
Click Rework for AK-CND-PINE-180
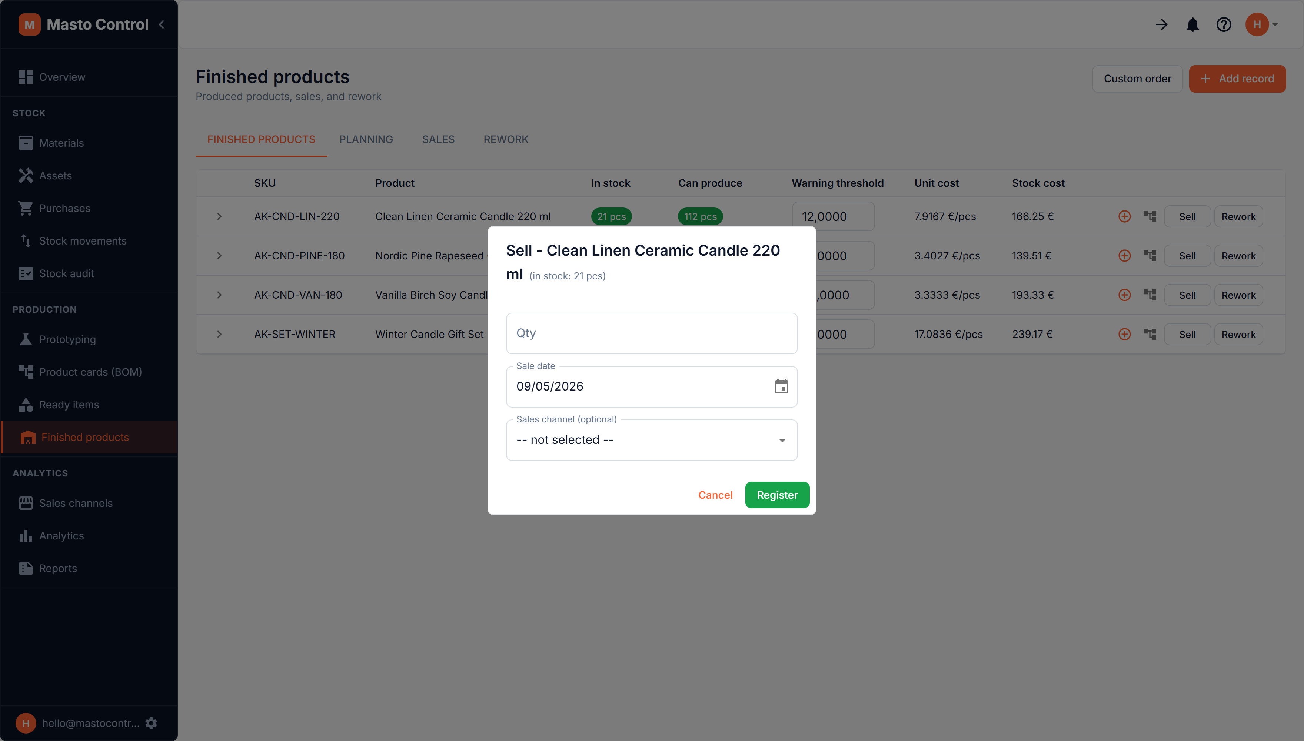click(1238, 256)
